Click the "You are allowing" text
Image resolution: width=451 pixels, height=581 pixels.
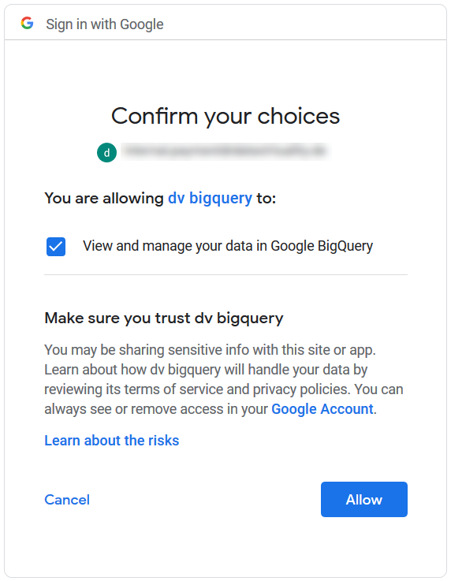(x=104, y=198)
